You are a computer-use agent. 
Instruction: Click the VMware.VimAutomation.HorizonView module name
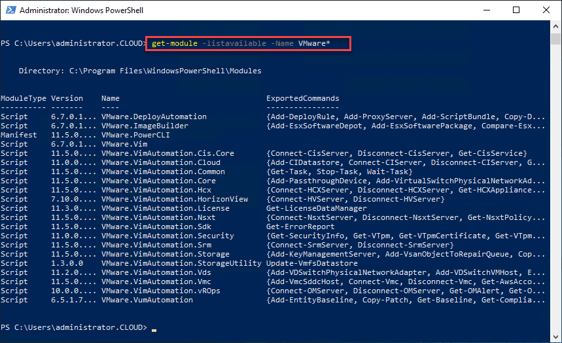[175, 199]
